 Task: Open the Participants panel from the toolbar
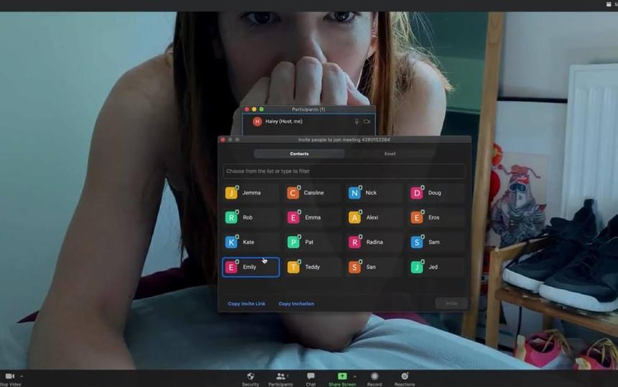point(280,377)
